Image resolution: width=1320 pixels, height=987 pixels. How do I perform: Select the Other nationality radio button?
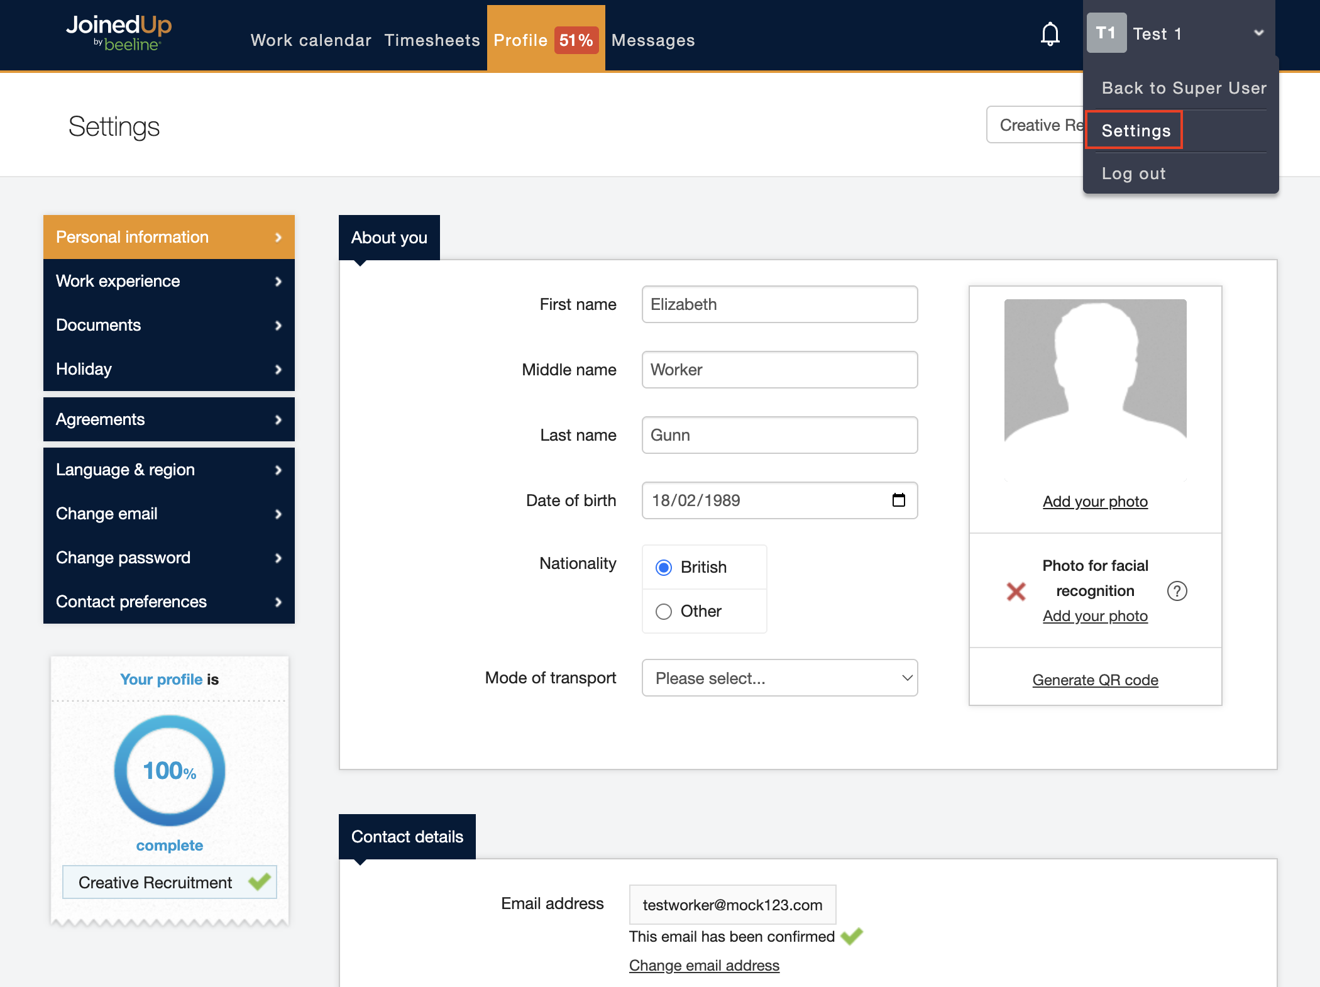pos(664,612)
